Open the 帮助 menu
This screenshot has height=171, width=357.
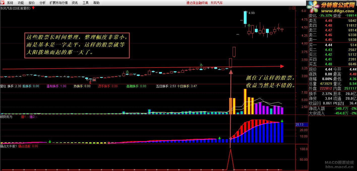96,3
